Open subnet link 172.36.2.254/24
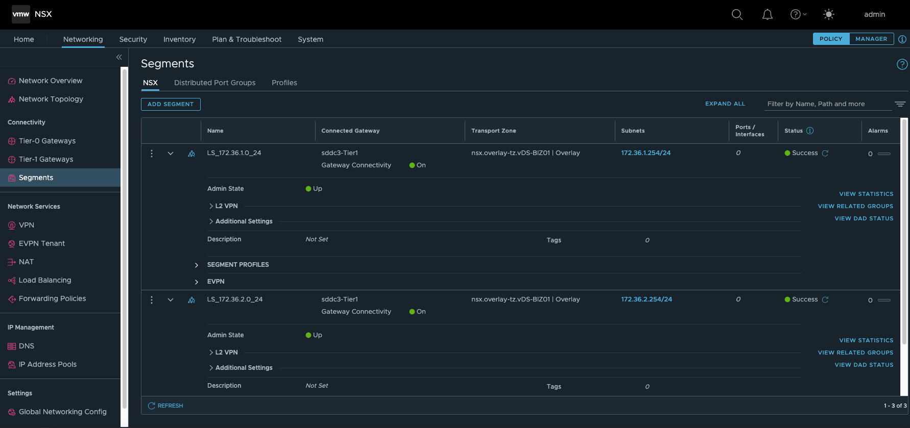910x428 pixels. (x=646, y=299)
